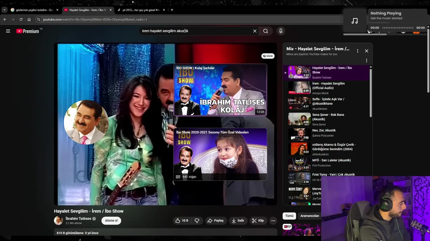430x241 pixels.
Task: Play MFÖ - Sarı Laleler (Akustik)
Action: tap(326, 164)
